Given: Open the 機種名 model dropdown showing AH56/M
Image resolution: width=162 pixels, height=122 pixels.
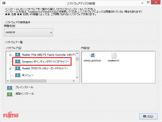Looking at the screenshot, I should 28,33.
